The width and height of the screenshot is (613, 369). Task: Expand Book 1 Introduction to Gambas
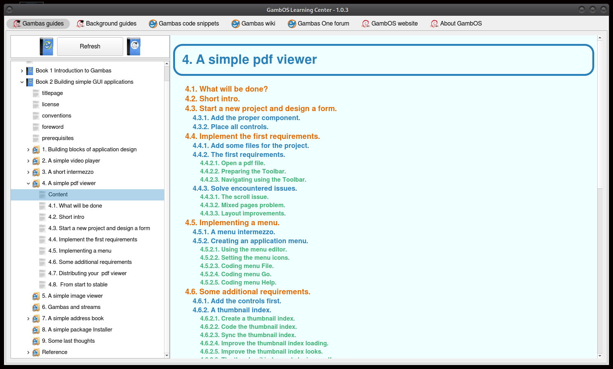click(x=22, y=71)
